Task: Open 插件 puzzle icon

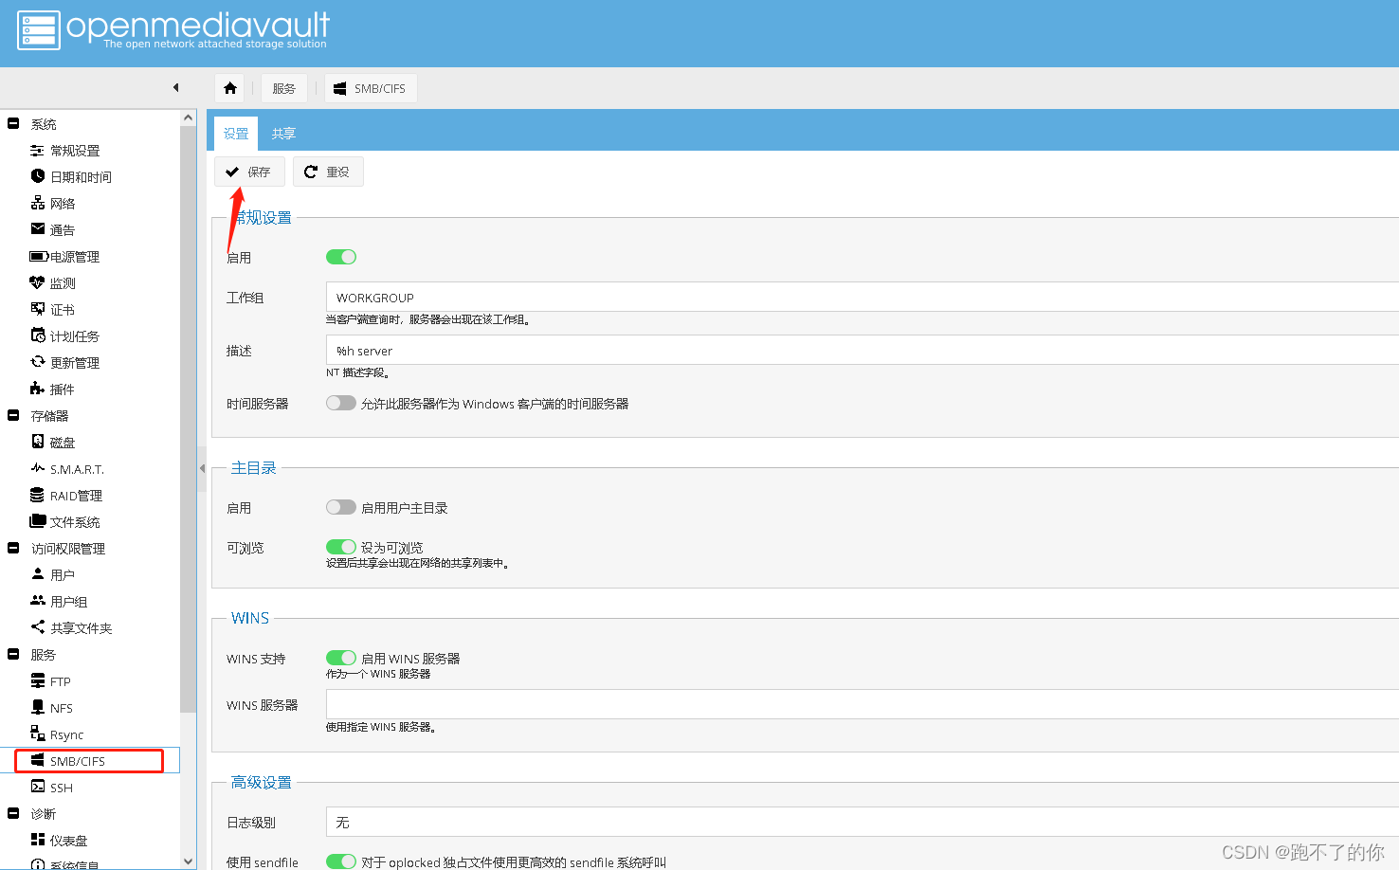Action: point(38,389)
